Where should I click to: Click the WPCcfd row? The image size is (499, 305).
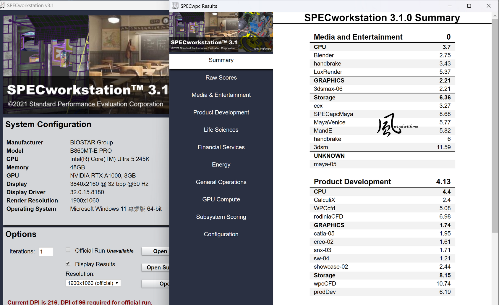click(382, 208)
